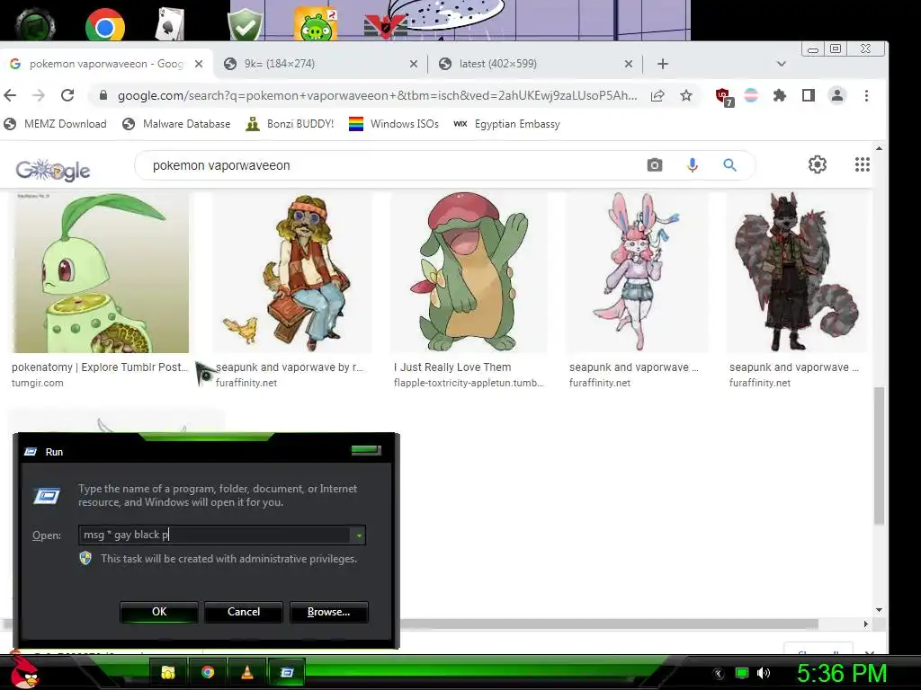Click the Angry Birds start button

24,672
